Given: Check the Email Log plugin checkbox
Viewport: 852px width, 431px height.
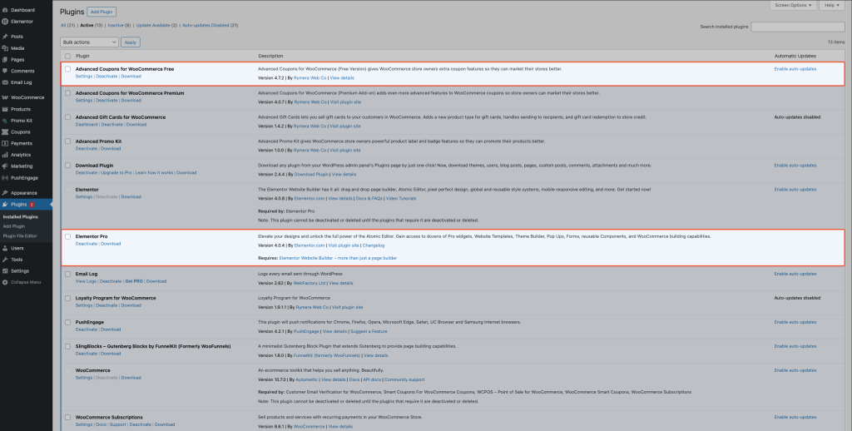Looking at the screenshot, I should point(68,274).
